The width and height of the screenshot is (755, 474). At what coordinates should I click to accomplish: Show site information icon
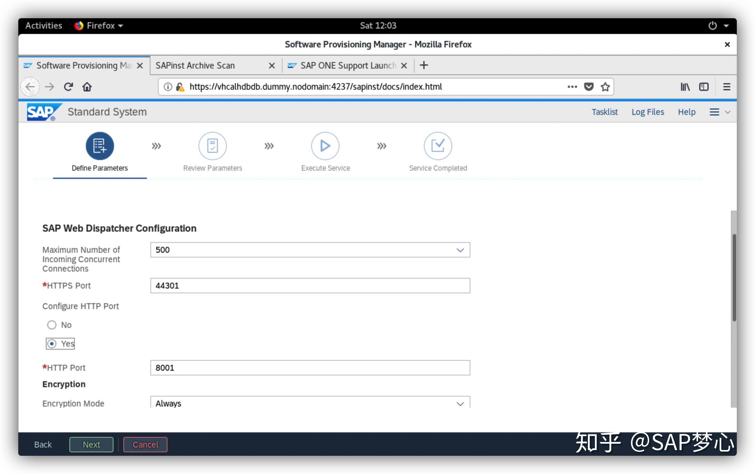coord(168,87)
